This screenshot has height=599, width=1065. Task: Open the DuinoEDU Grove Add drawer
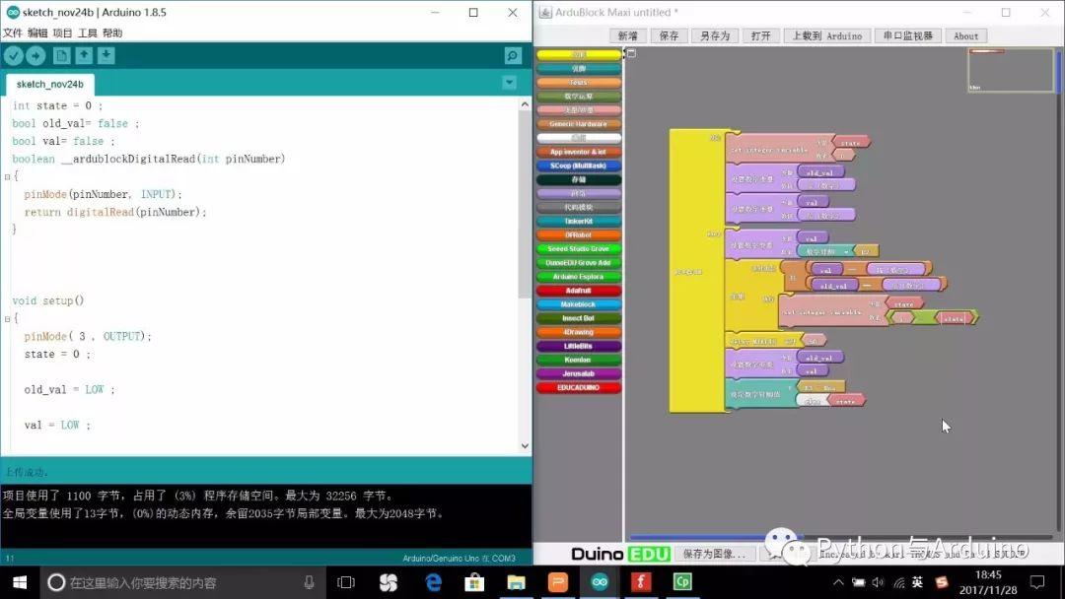pyautogui.click(x=579, y=262)
